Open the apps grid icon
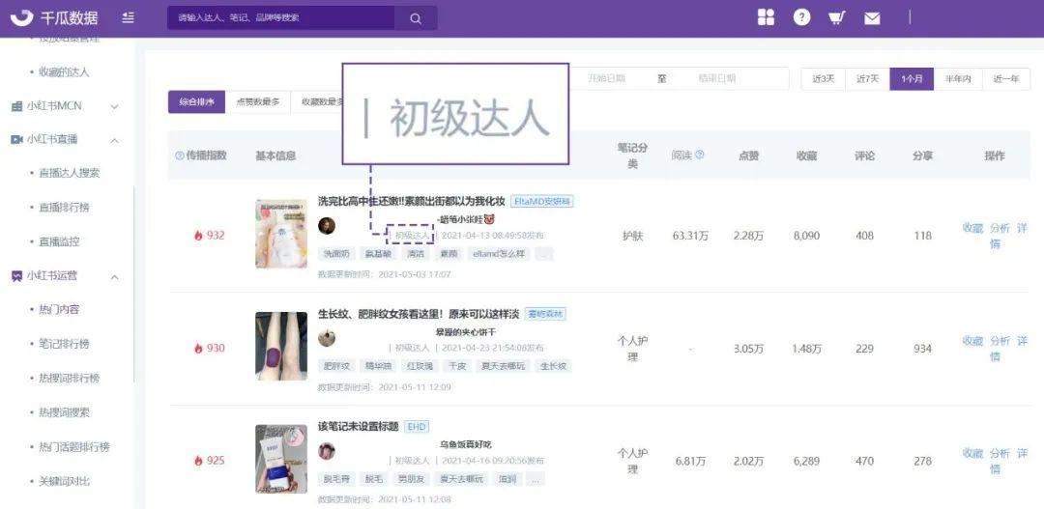Screen dimensions: 1044x509 click(766, 17)
